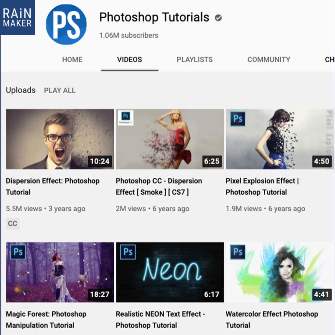Click the Magic Forest Photoshop Manipulation title
The image size is (335, 335).
(46, 319)
